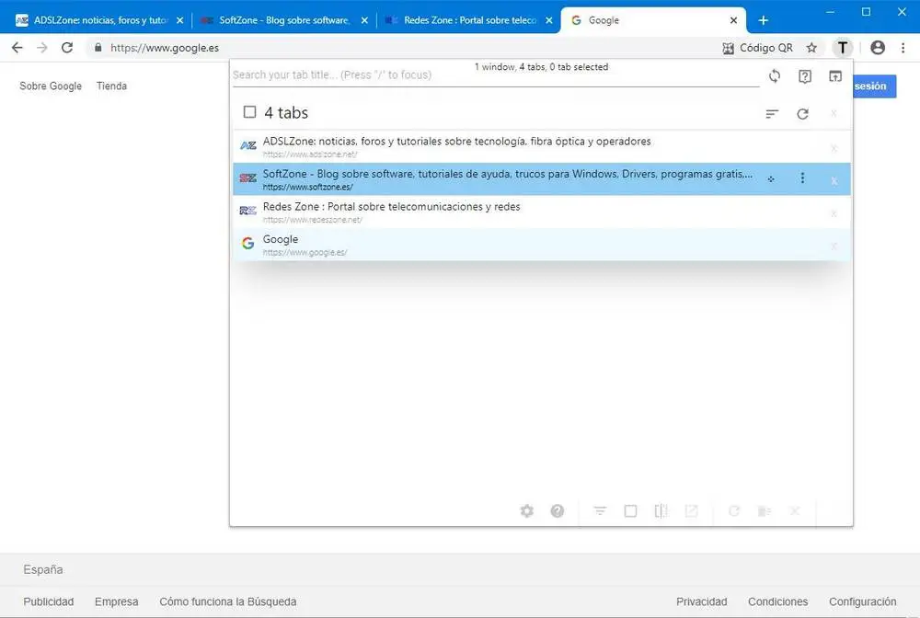Image resolution: width=920 pixels, height=618 pixels.
Task: Close the ADSLZone browser tab
Action: coord(179,20)
